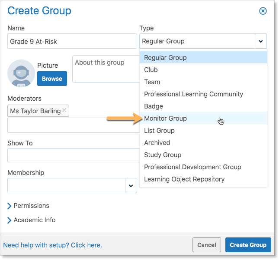
Task: Select Team option in dropdown
Action: [203, 82]
